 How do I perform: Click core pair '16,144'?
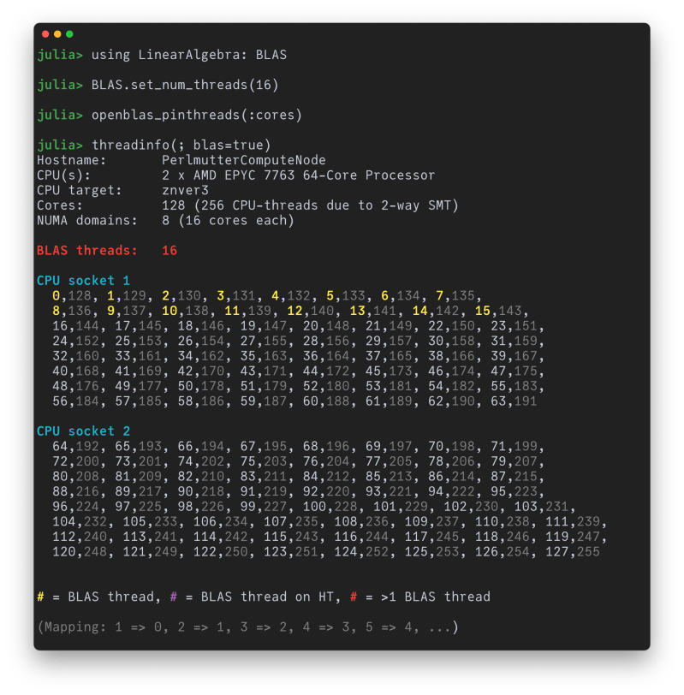[75, 326]
